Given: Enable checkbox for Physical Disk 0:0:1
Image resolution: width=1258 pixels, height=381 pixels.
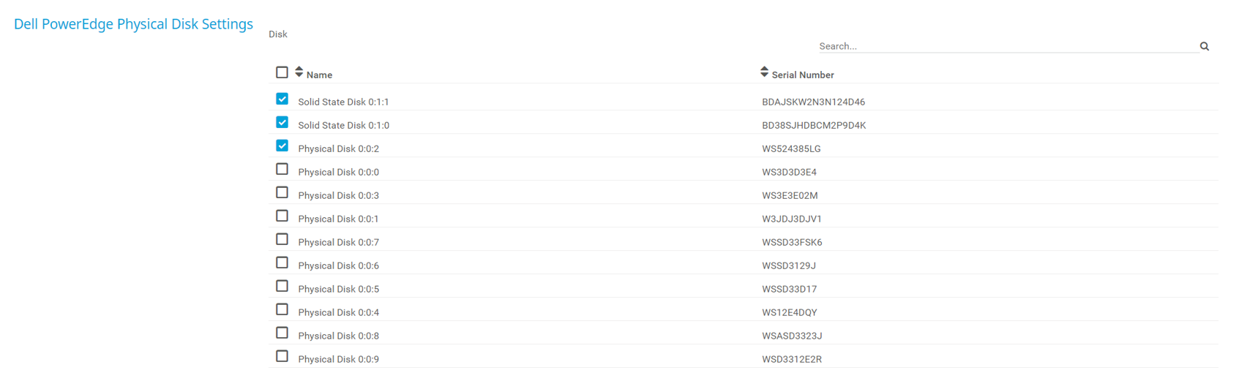Looking at the screenshot, I should pyautogui.click(x=282, y=216).
